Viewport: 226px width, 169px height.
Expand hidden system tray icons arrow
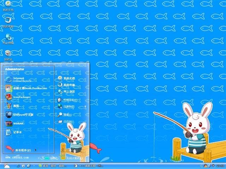(x=202, y=166)
